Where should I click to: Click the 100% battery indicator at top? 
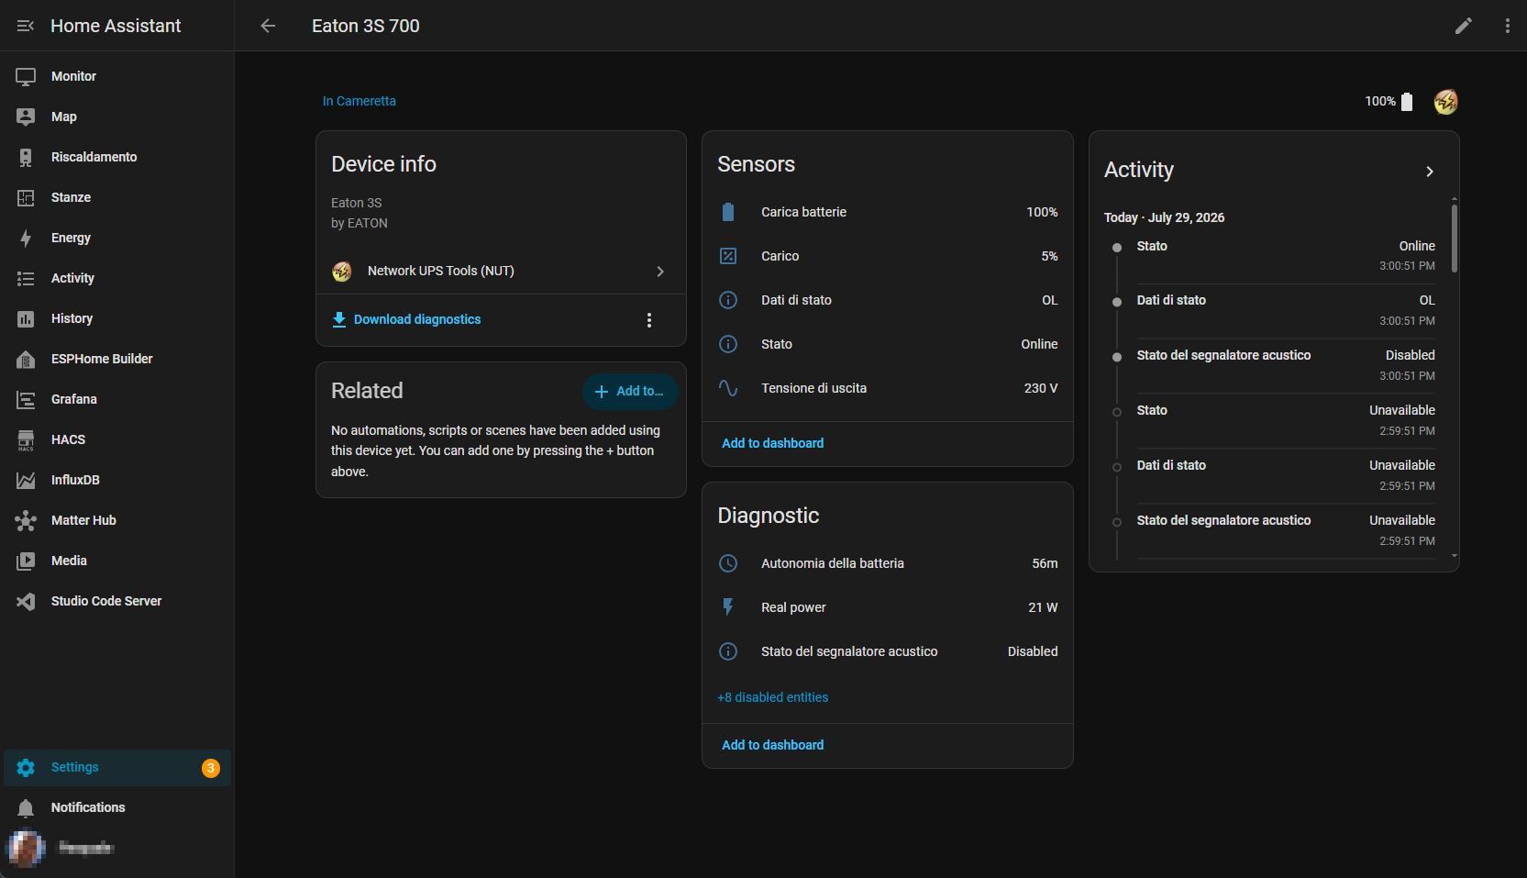[1389, 102]
